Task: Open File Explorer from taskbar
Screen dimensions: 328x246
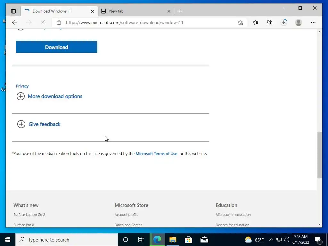Action: point(173,240)
